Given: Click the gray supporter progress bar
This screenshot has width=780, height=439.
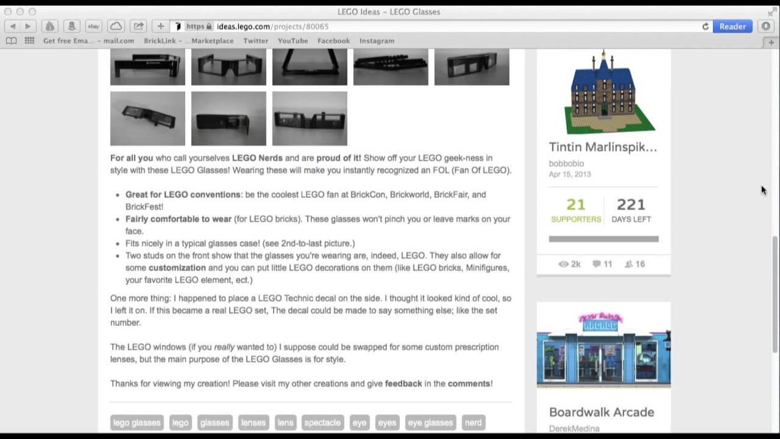Looking at the screenshot, I should 604,239.
